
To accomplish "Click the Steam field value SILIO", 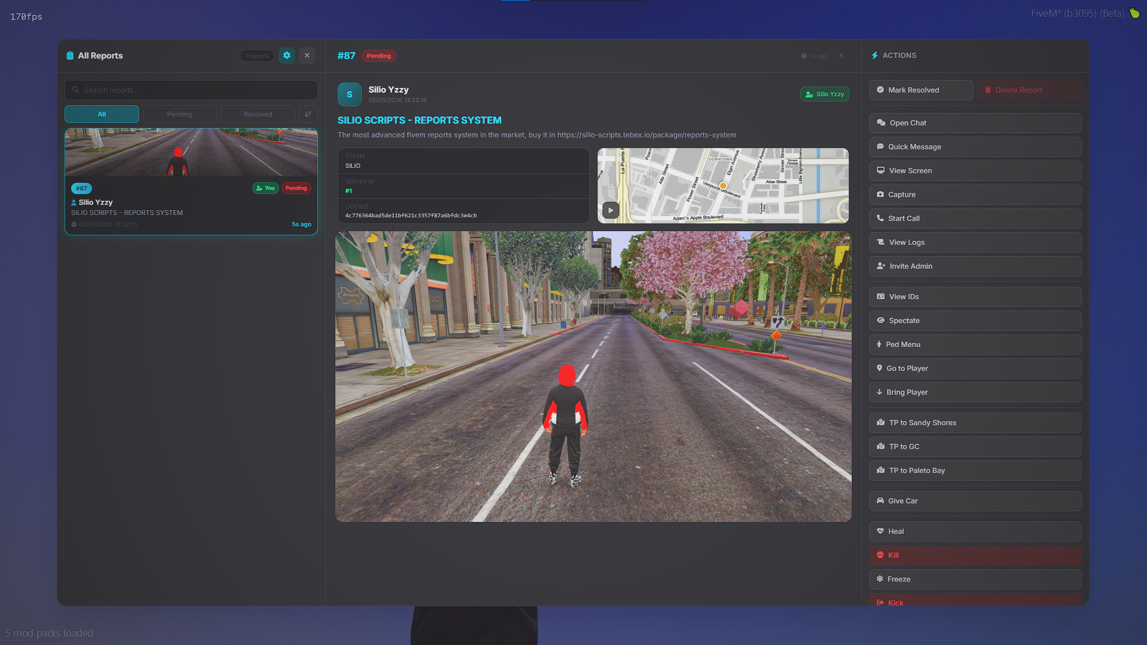I will click(353, 165).
